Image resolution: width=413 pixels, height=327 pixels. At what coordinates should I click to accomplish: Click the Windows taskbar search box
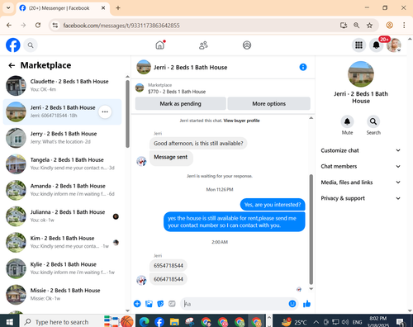[x=62, y=322]
